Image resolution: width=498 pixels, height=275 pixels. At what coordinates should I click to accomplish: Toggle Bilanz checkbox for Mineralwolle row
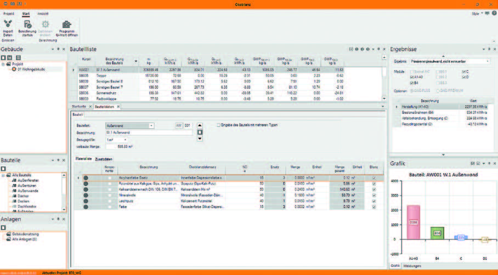coord(374,195)
